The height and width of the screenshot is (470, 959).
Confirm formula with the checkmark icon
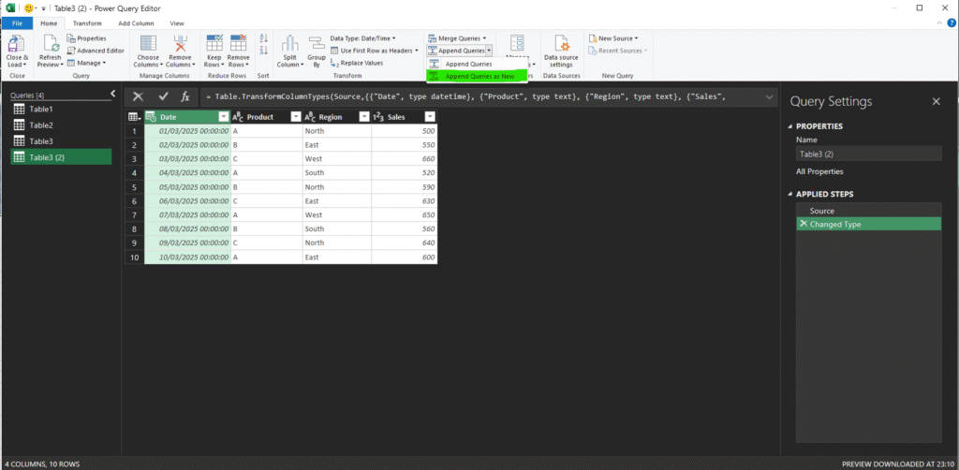pyautogui.click(x=163, y=96)
